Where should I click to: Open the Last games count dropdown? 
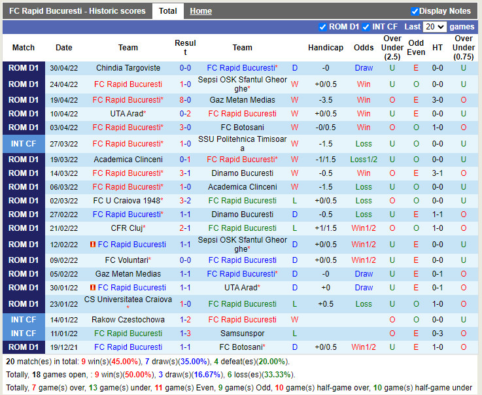click(434, 27)
